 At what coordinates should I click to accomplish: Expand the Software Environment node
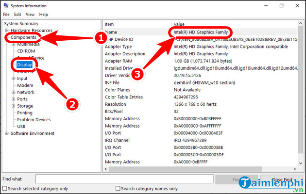point(7,133)
